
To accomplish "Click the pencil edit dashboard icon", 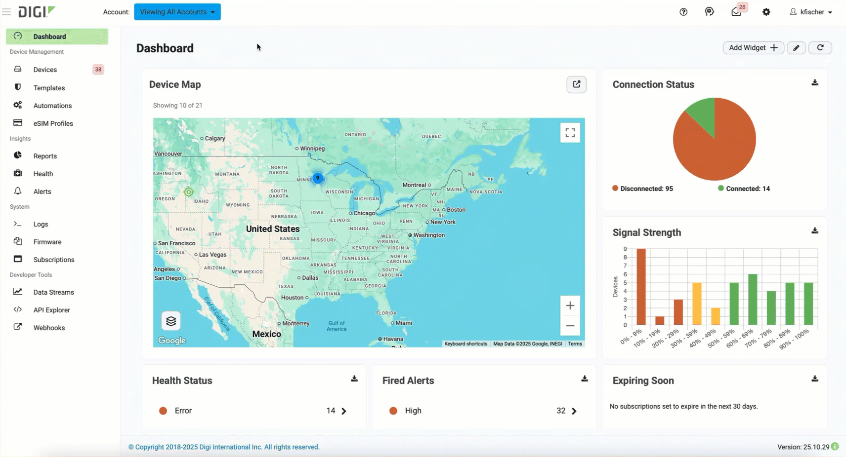I will (x=796, y=48).
